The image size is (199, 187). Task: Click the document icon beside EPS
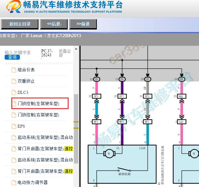(x=14, y=126)
